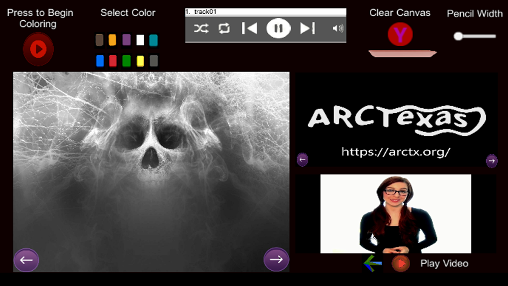Viewport: 508px width, 286px height.
Task: Select the yellow color swatch
Action: point(140,61)
